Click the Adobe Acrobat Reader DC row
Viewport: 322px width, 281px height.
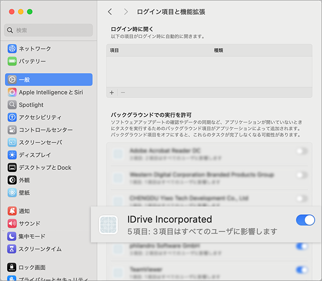click(x=209, y=154)
